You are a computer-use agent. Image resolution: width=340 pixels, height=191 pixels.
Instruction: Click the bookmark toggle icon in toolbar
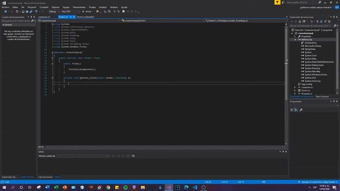[x=123, y=12]
